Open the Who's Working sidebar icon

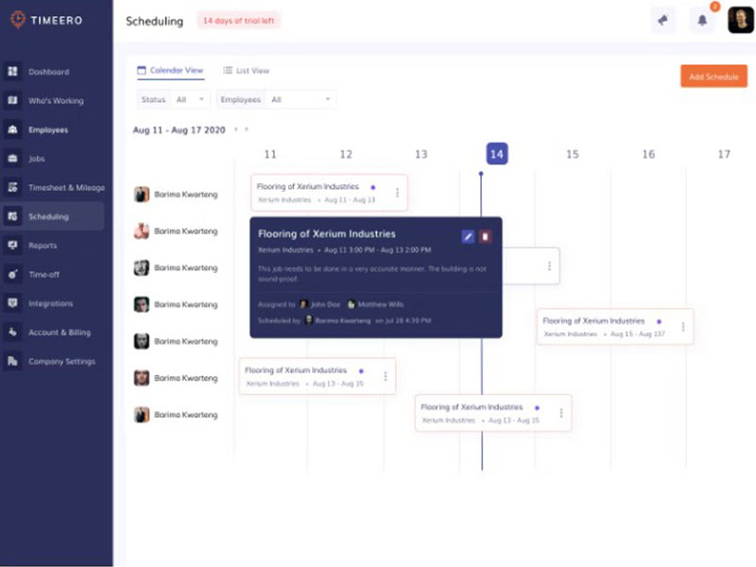pyautogui.click(x=12, y=100)
